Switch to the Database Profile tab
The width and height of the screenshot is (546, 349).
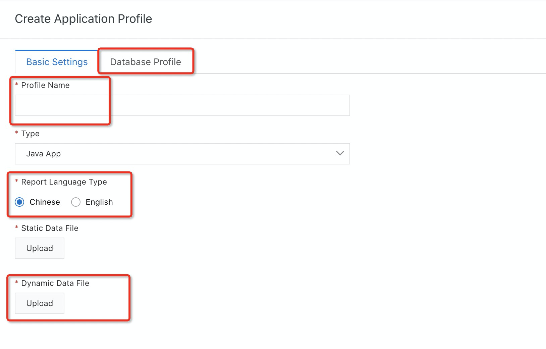click(145, 62)
